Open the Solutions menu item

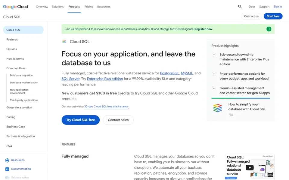coord(58,7)
